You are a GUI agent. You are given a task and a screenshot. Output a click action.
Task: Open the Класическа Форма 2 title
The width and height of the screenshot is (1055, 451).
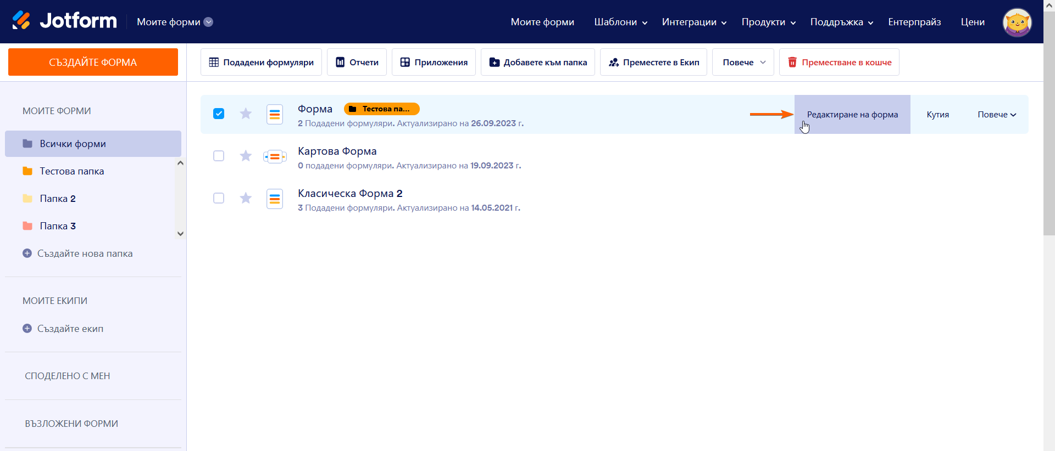click(x=350, y=193)
